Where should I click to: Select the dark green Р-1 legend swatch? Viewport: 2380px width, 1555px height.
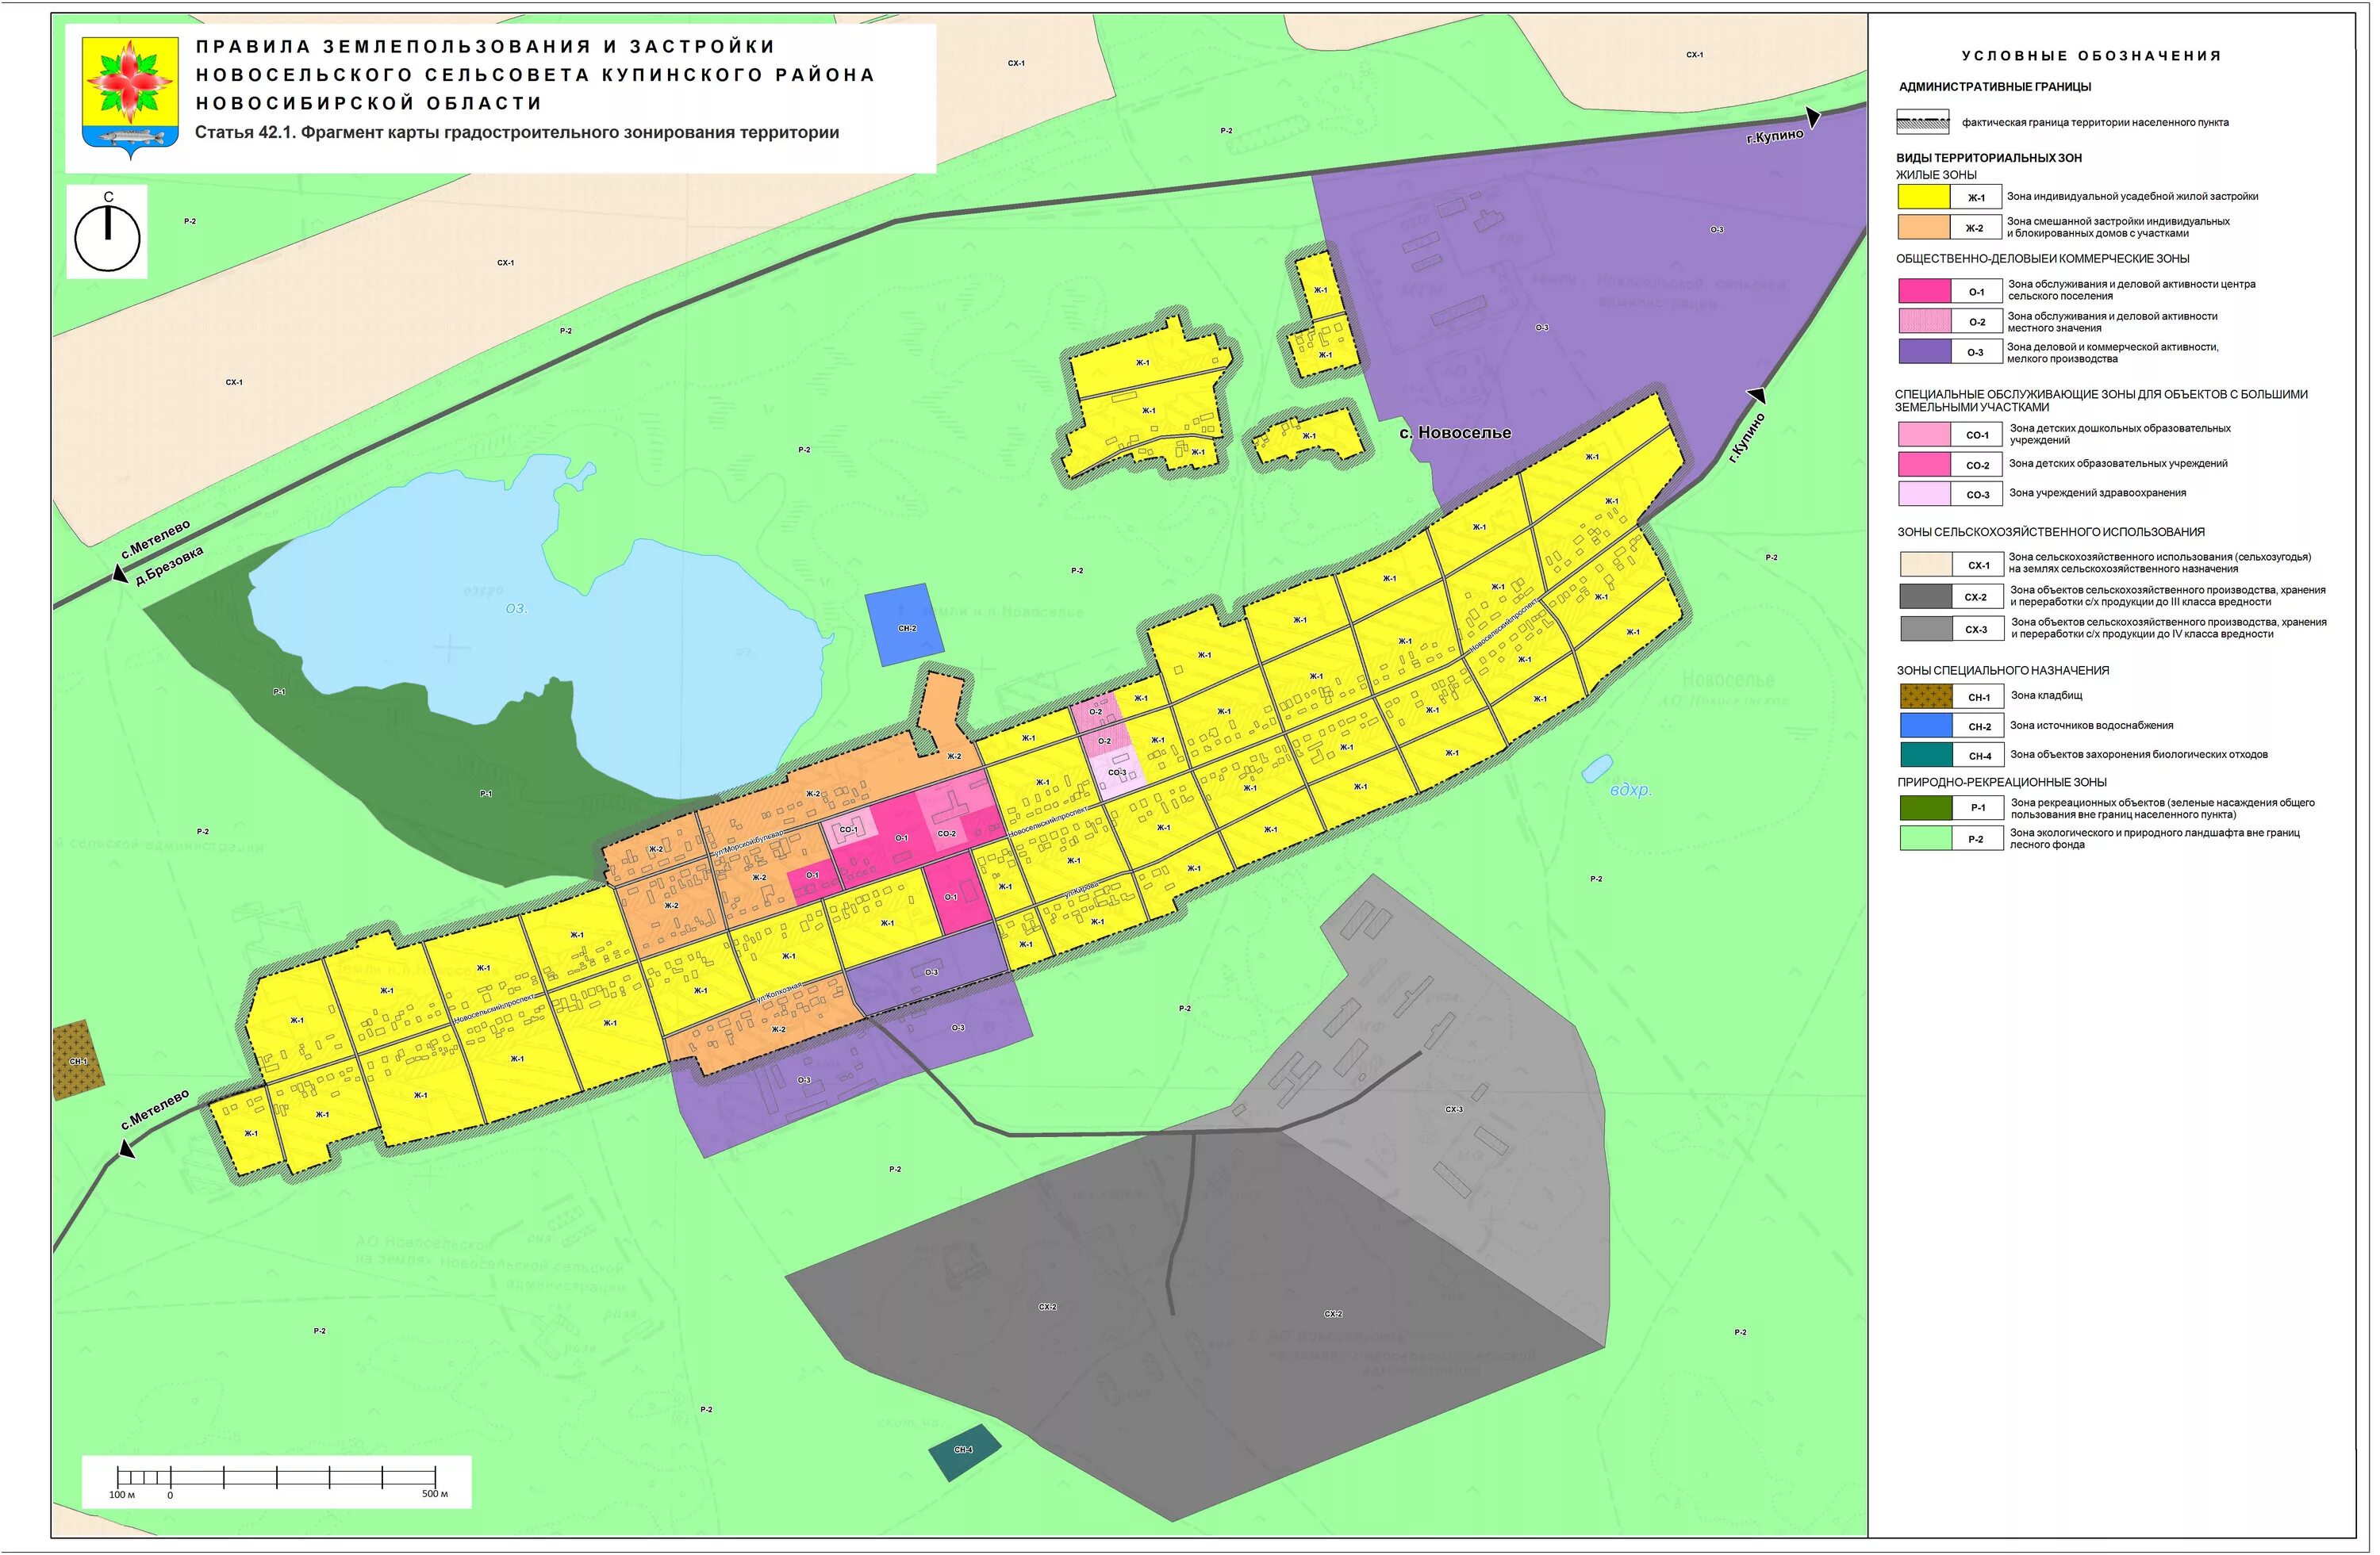click(1926, 807)
